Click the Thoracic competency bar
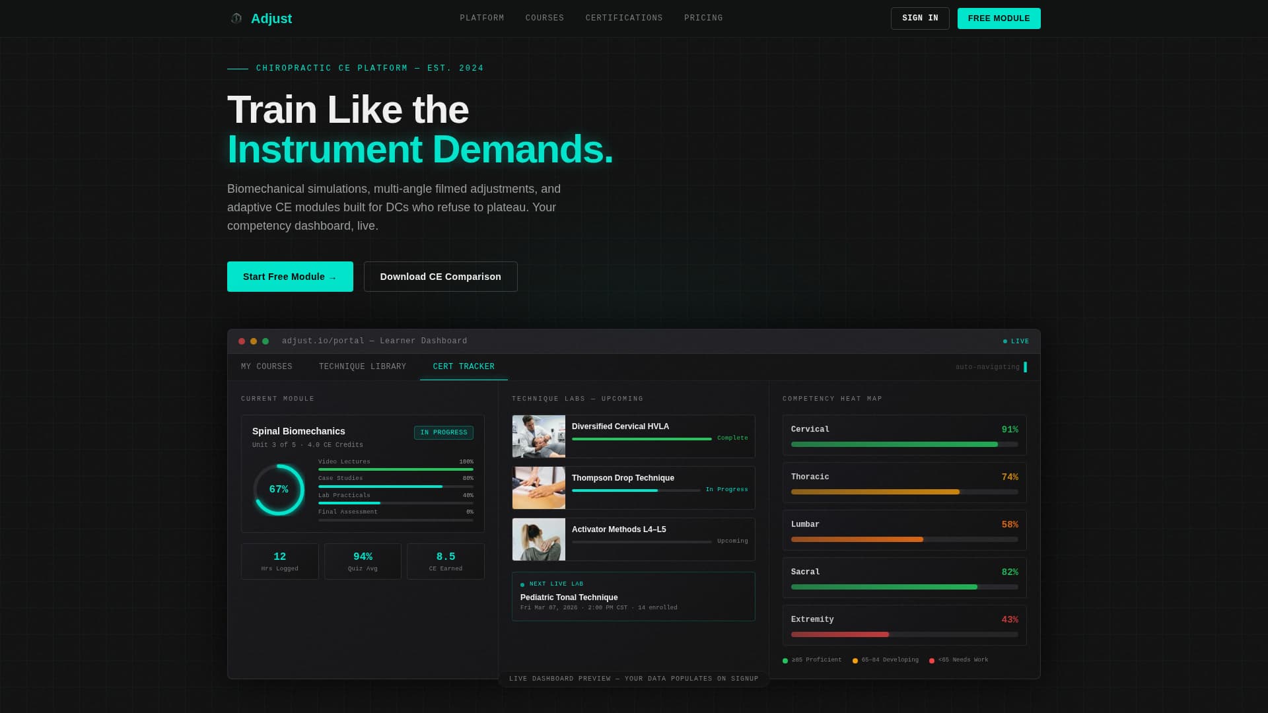Image resolution: width=1268 pixels, height=713 pixels. pyautogui.click(x=905, y=492)
